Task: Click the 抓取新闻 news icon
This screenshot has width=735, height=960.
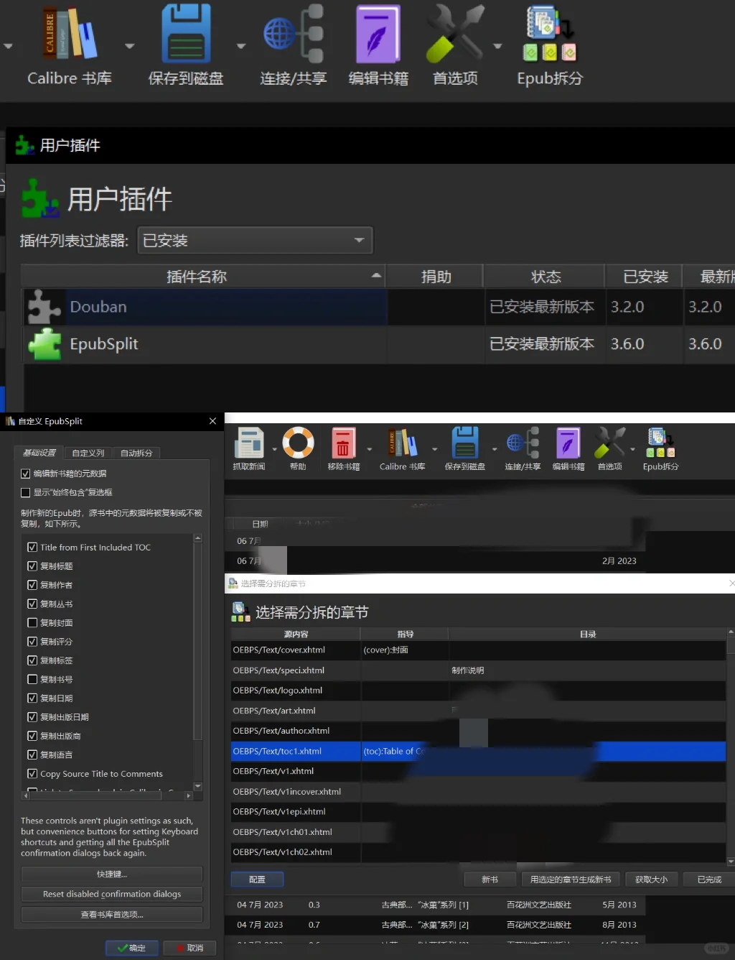Action: point(249,443)
